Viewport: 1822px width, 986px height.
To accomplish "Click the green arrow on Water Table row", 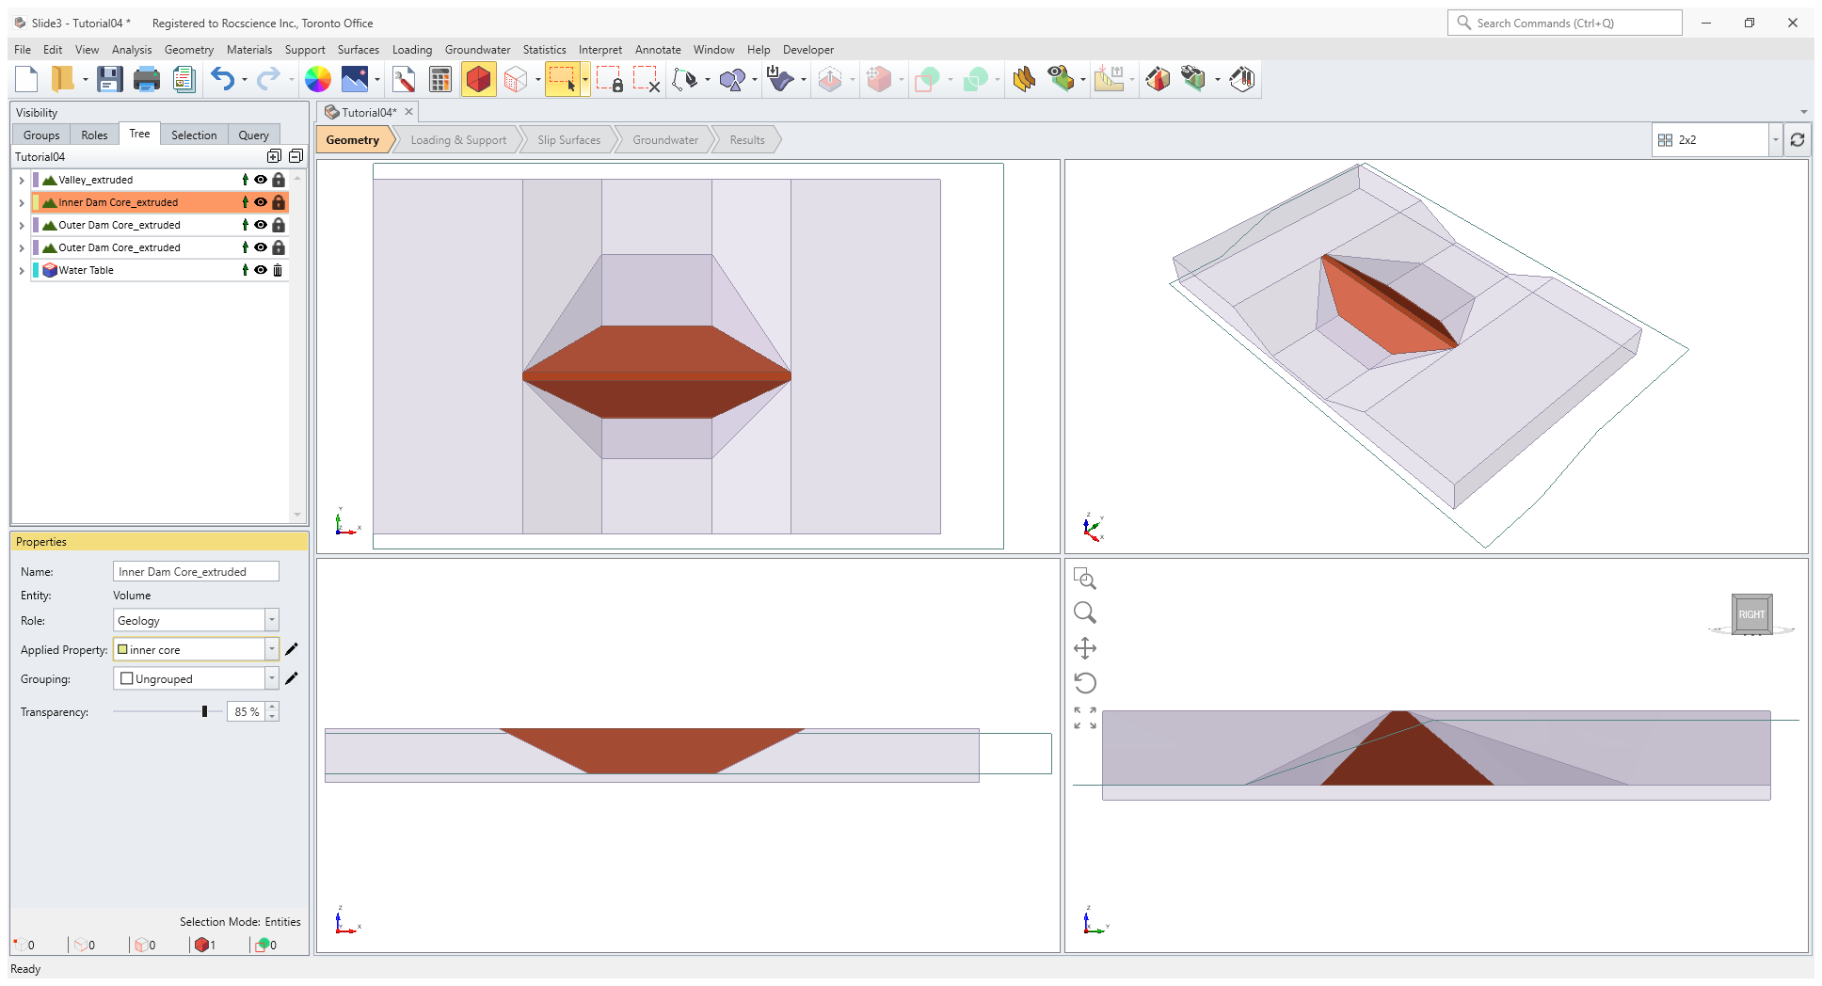I will (x=246, y=270).
